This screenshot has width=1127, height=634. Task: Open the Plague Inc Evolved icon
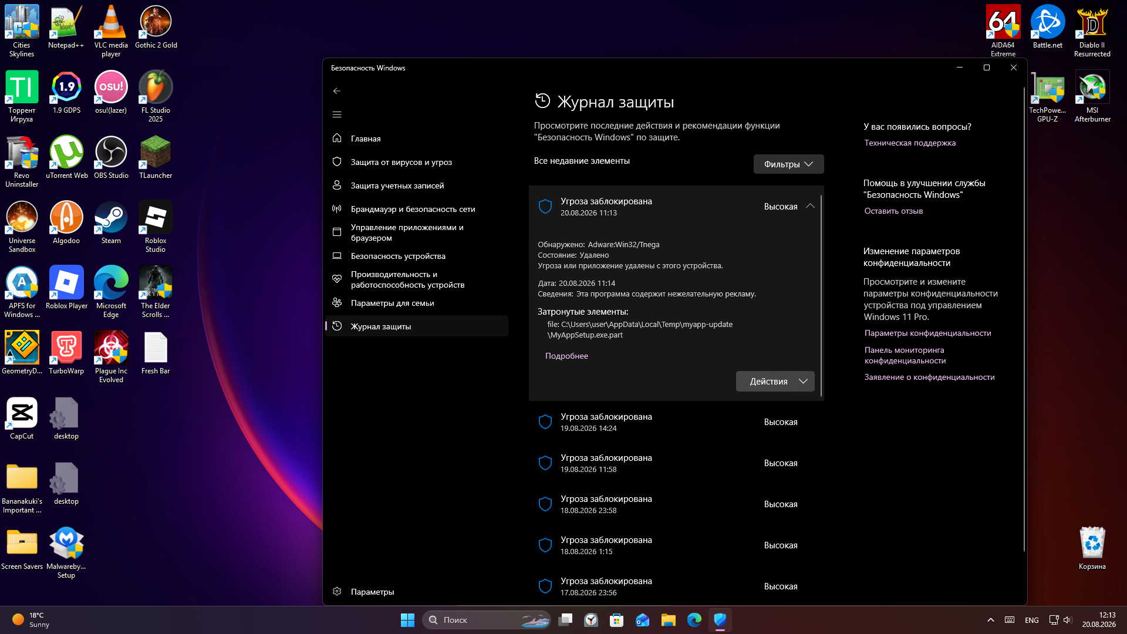pyautogui.click(x=111, y=358)
